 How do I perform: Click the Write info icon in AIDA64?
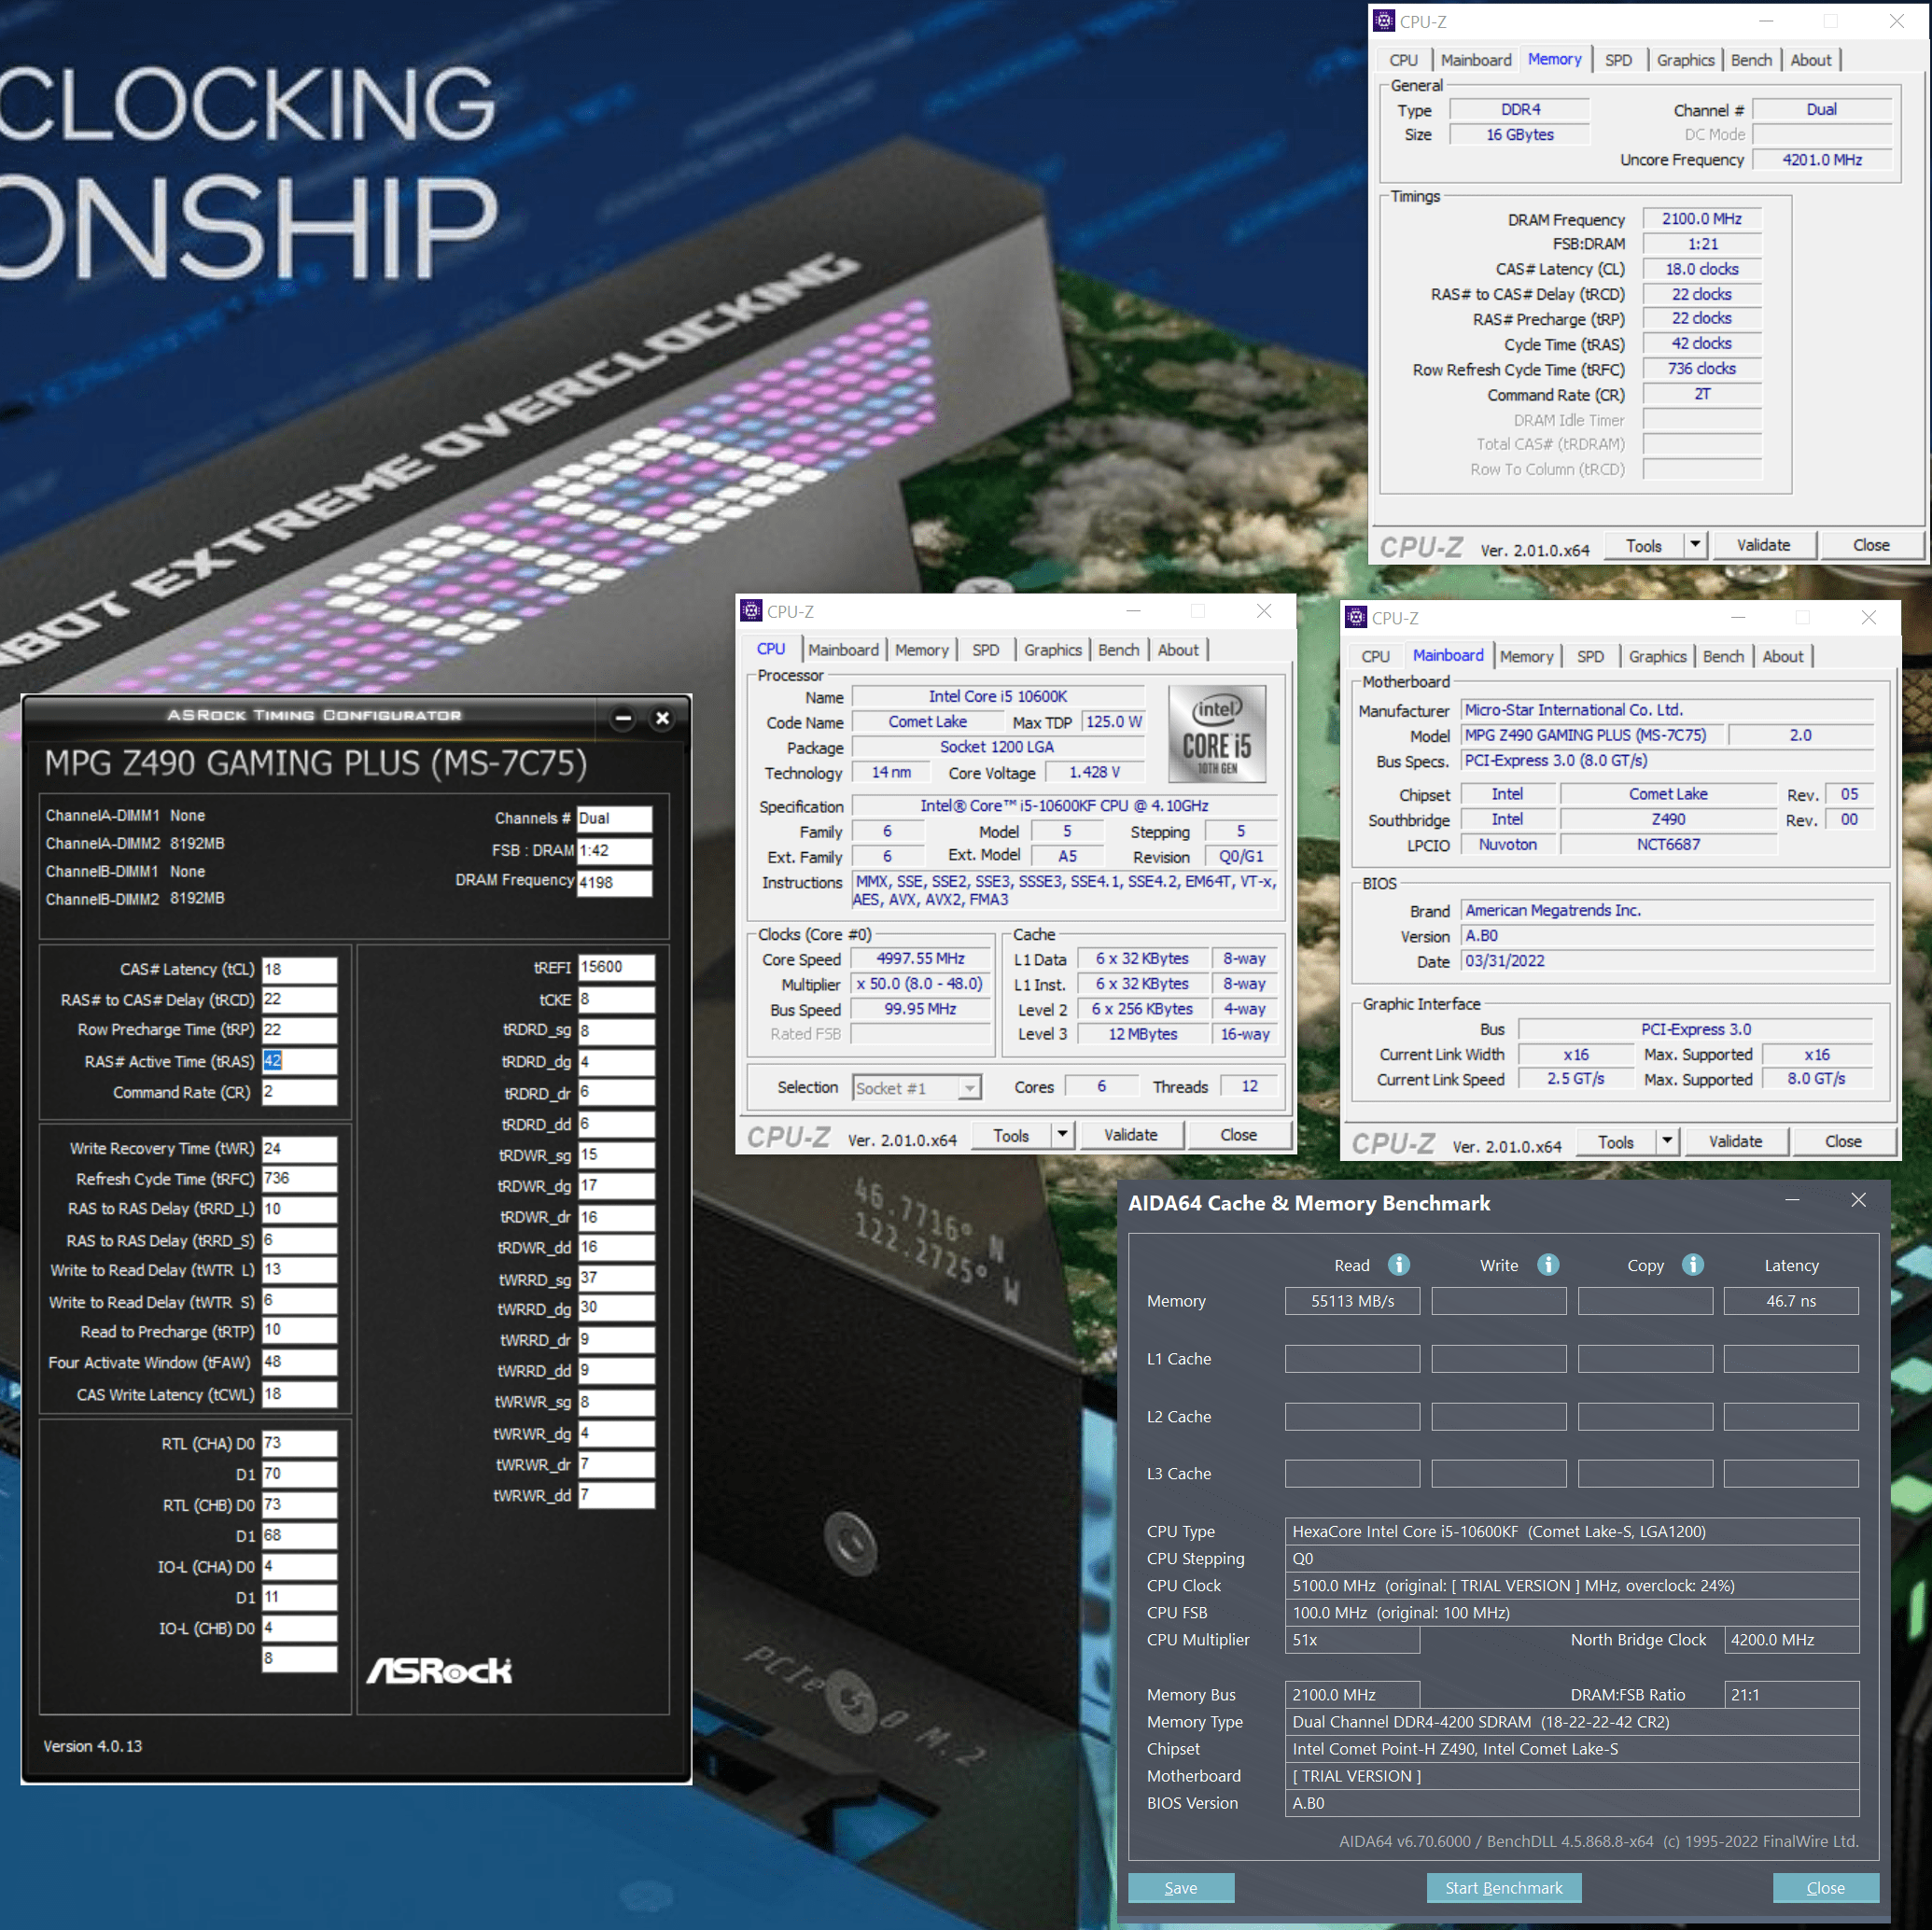pyautogui.click(x=1547, y=1265)
